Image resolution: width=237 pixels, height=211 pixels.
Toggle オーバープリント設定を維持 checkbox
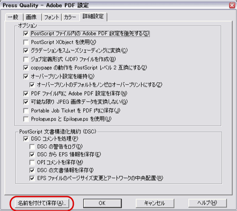26,76
